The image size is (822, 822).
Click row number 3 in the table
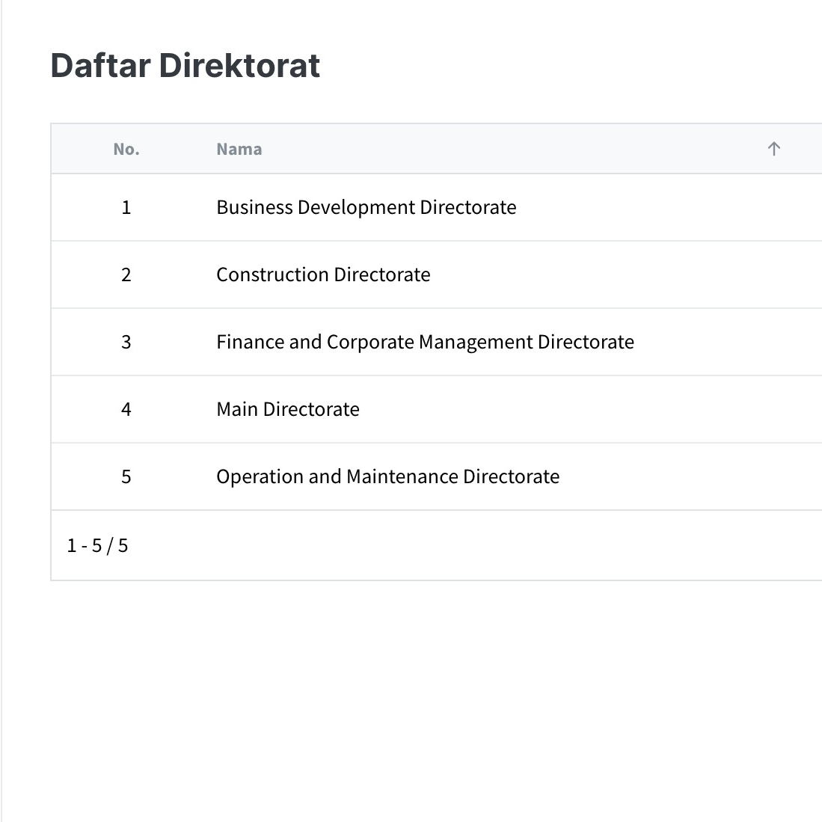(126, 342)
